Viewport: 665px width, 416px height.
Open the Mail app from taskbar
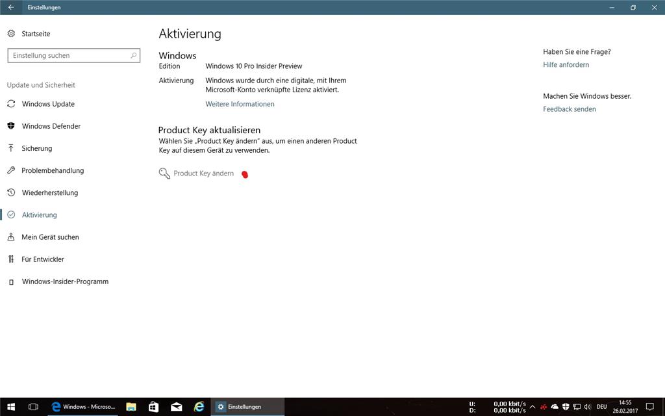pyautogui.click(x=177, y=407)
